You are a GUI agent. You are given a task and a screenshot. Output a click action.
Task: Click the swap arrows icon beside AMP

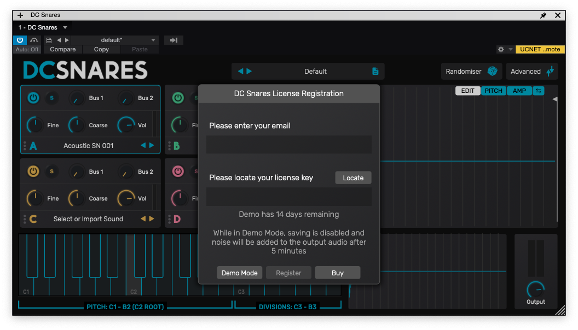click(x=539, y=91)
